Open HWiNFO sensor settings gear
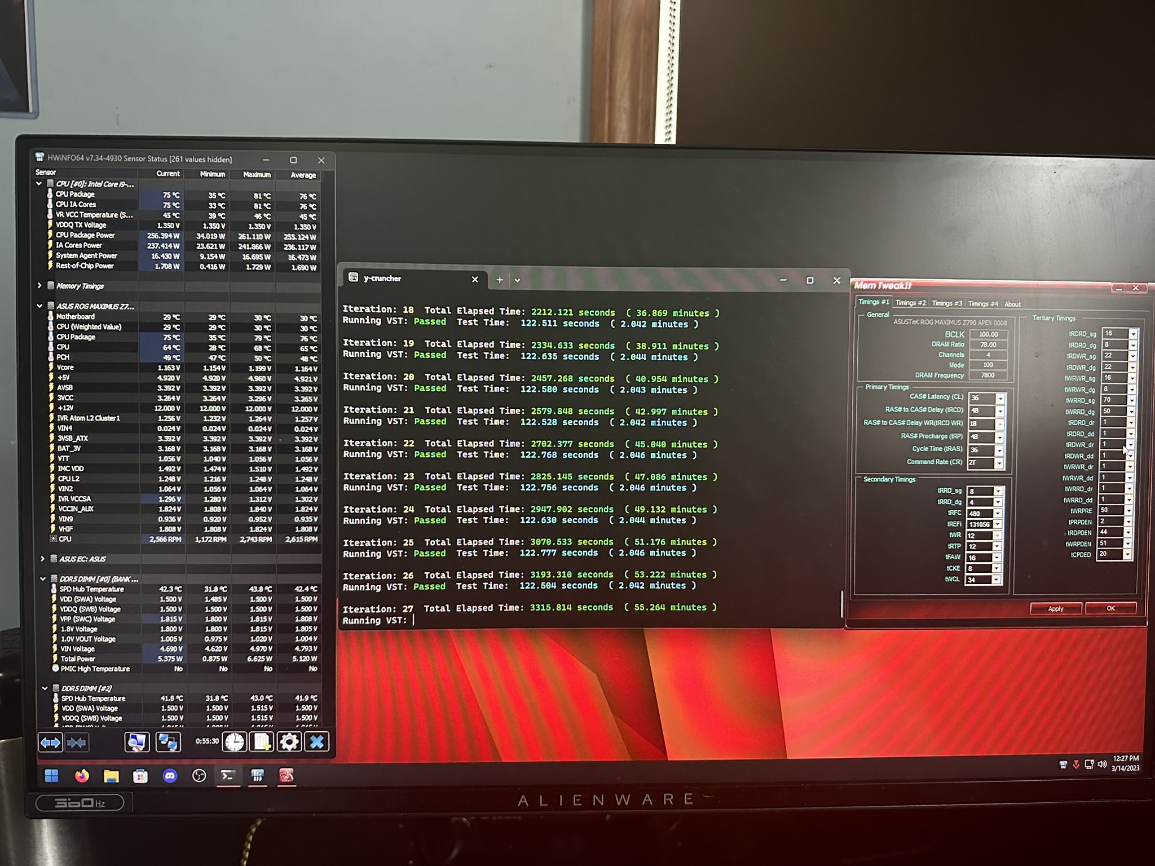The image size is (1155, 866). (289, 742)
